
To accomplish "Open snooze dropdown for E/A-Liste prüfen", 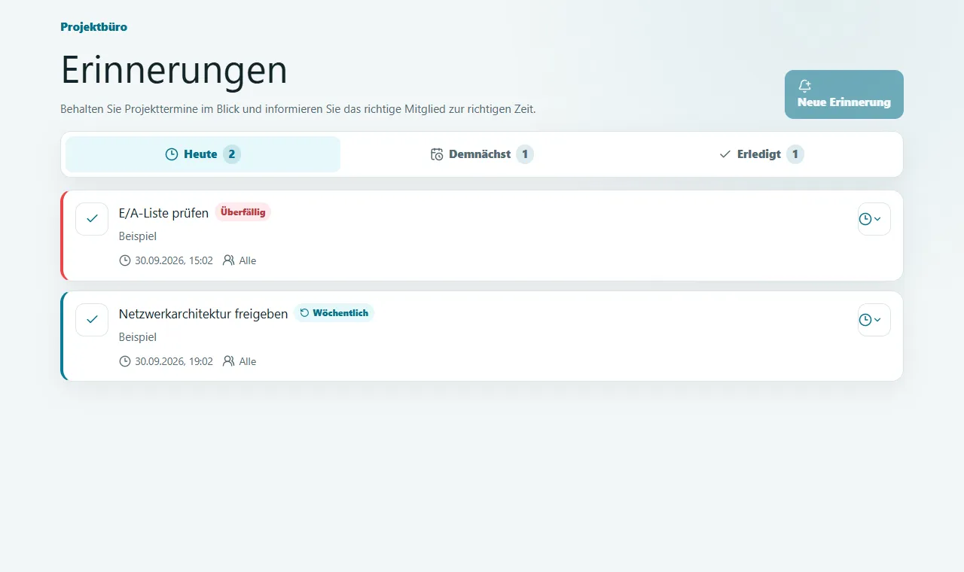I will [874, 219].
